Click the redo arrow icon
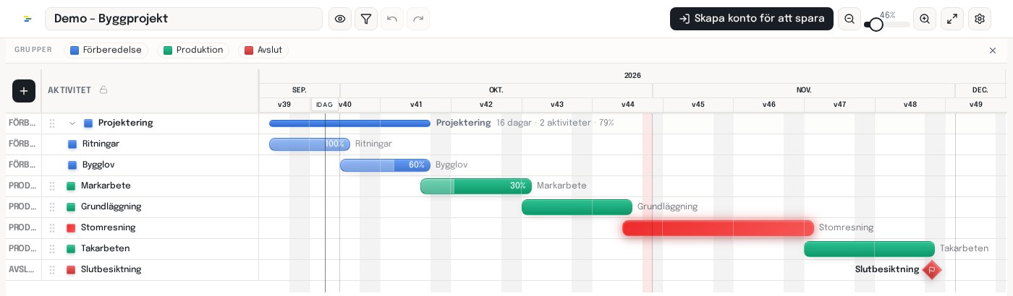 click(418, 19)
